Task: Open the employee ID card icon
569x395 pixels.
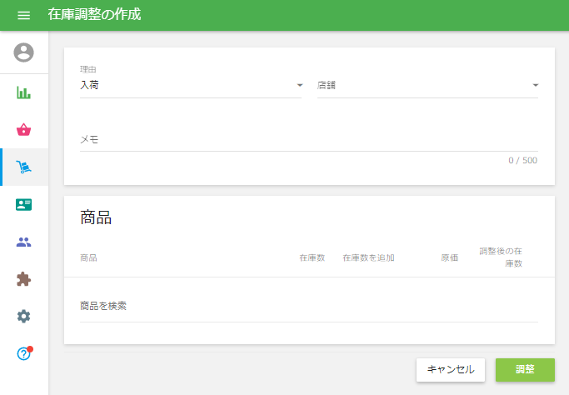Action: coord(24,204)
